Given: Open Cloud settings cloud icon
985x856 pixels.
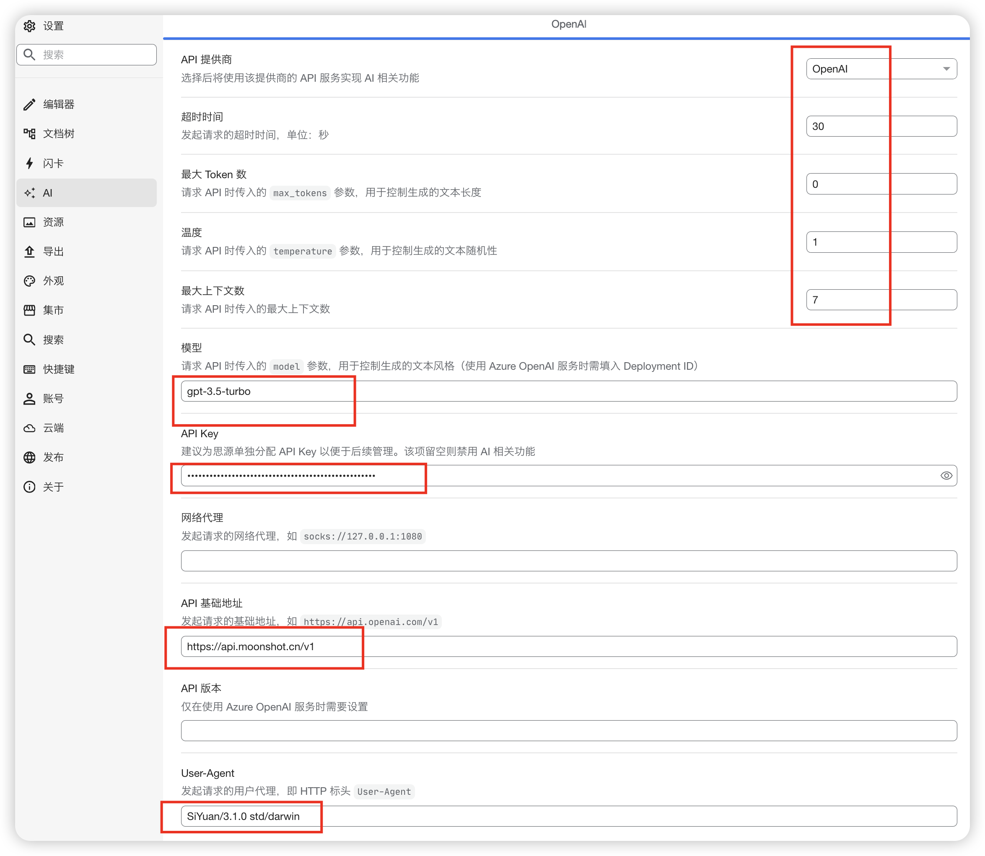Looking at the screenshot, I should [x=30, y=428].
